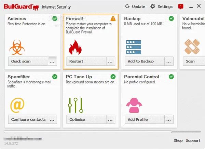Open the red notification badge
Image resolution: width=205 pixels, height=149 pixels.
[x=181, y=6]
